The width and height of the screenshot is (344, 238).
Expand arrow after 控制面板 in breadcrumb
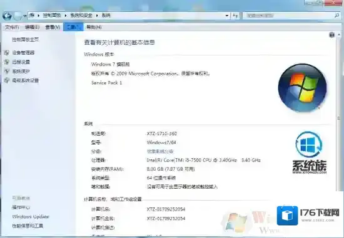pos(66,16)
